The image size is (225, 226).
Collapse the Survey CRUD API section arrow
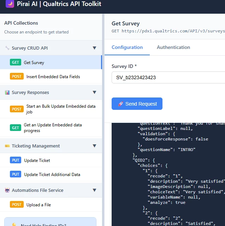click(x=94, y=48)
